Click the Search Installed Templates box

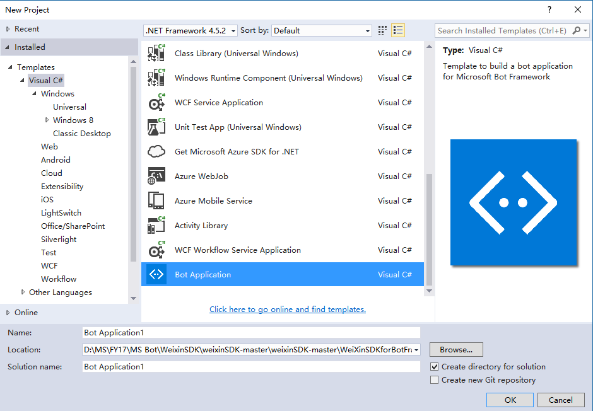click(x=503, y=31)
